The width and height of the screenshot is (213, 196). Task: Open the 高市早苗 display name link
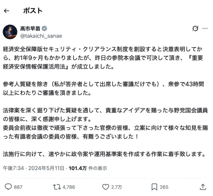tap(31, 28)
